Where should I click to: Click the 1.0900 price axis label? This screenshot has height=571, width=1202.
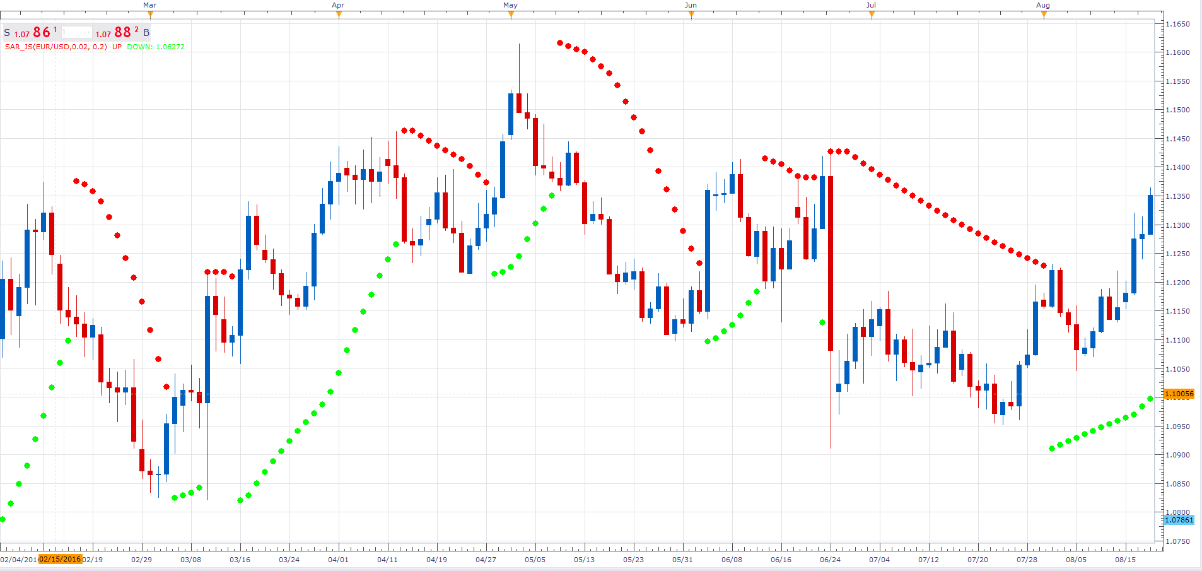[x=1177, y=455]
